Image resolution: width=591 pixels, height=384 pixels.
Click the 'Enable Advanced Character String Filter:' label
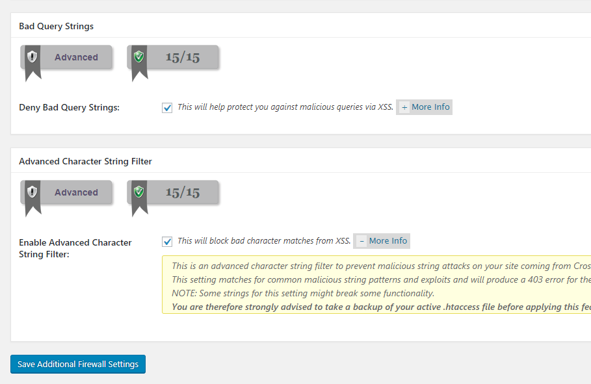point(75,248)
